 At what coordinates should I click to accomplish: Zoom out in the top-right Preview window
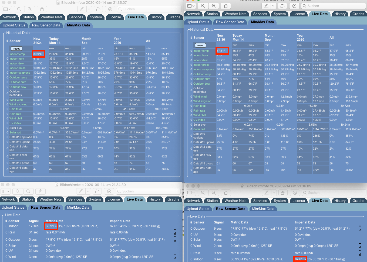[x=203, y=6]
